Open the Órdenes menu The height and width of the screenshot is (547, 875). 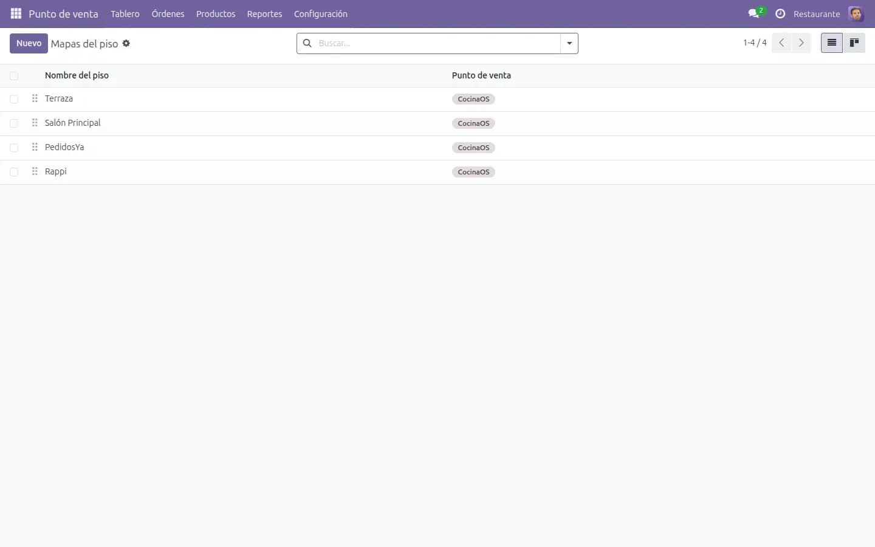point(168,13)
